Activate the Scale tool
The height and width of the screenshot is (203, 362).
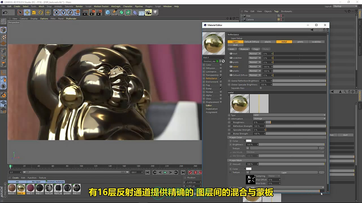[34, 12]
